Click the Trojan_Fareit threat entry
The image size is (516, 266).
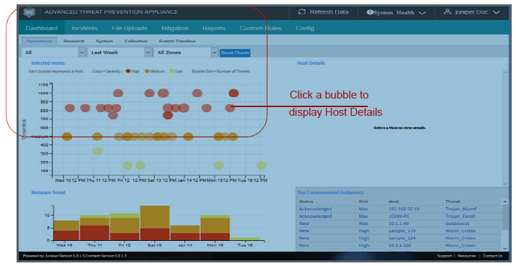tap(460, 216)
